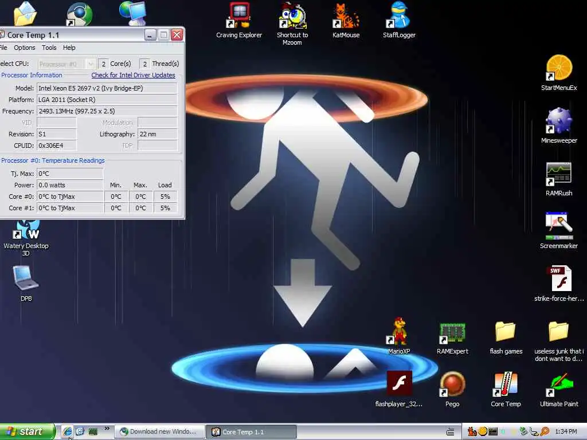Image resolution: width=587 pixels, height=440 pixels.
Task: Open the useless junk folder icon
Action: [x=559, y=332]
